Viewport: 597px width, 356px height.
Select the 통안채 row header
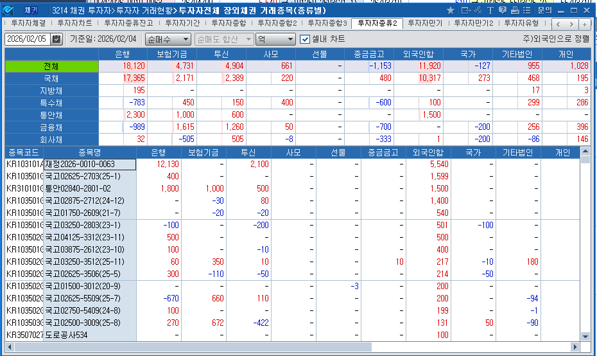pyautogui.click(x=51, y=115)
